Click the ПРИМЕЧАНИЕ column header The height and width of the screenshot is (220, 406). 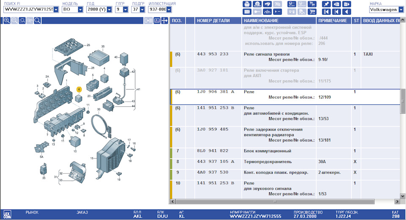pyautogui.click(x=334, y=21)
